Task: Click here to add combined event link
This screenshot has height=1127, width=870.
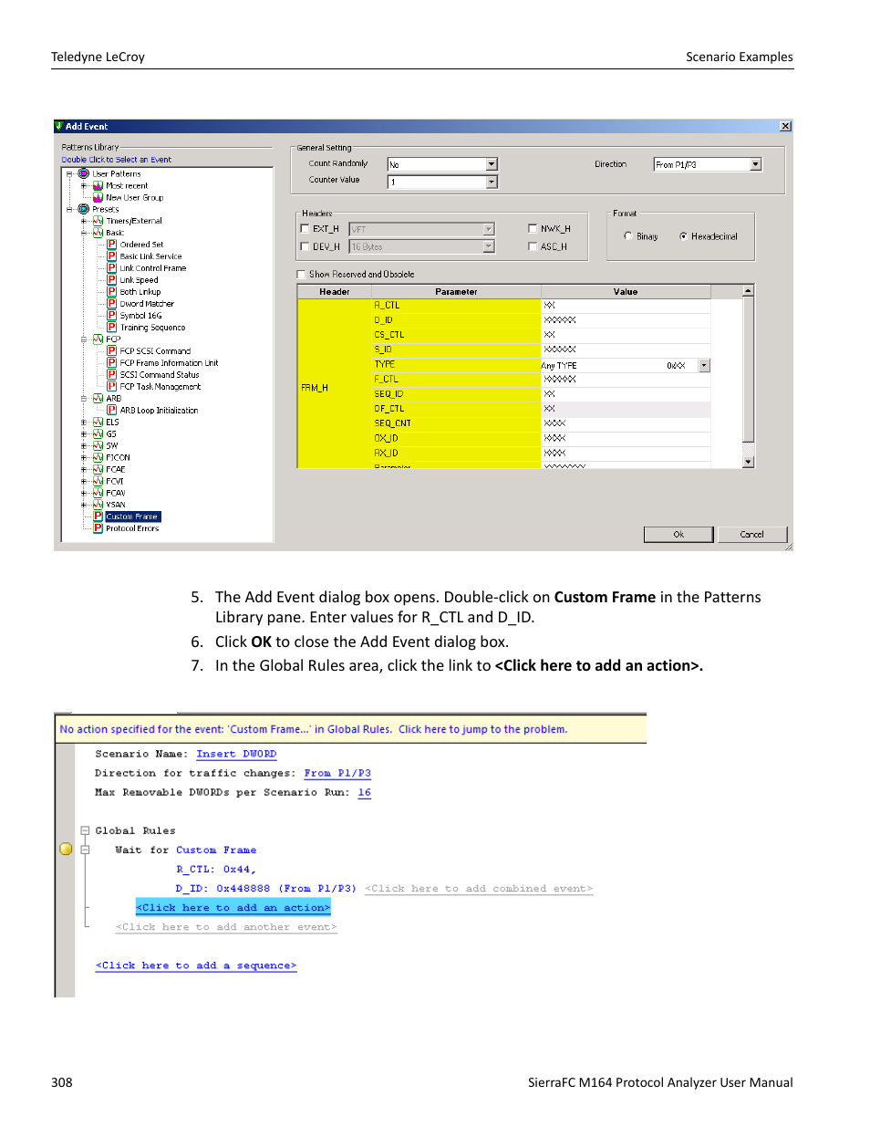Action: (x=479, y=889)
